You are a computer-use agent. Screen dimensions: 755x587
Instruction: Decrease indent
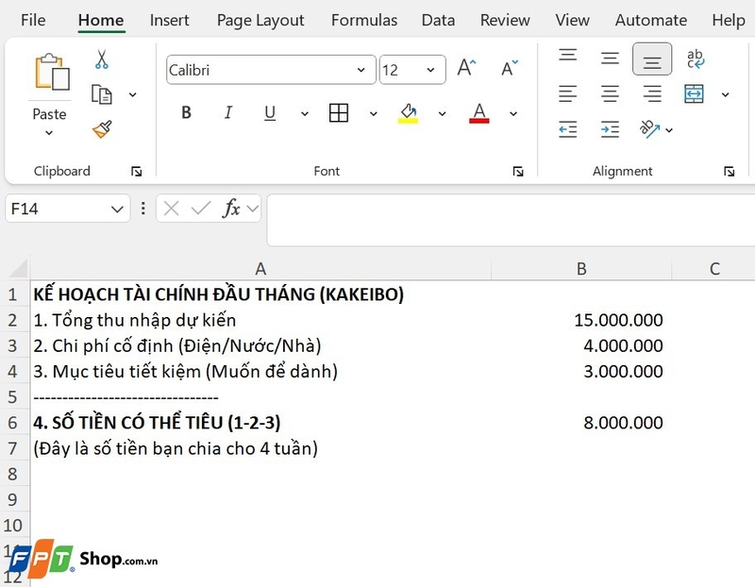[x=568, y=129]
